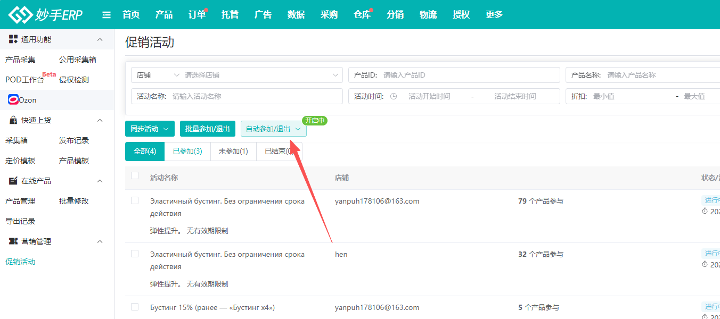Open the 仓库 top menu
Image resolution: width=720 pixels, height=319 pixels.
point(362,15)
